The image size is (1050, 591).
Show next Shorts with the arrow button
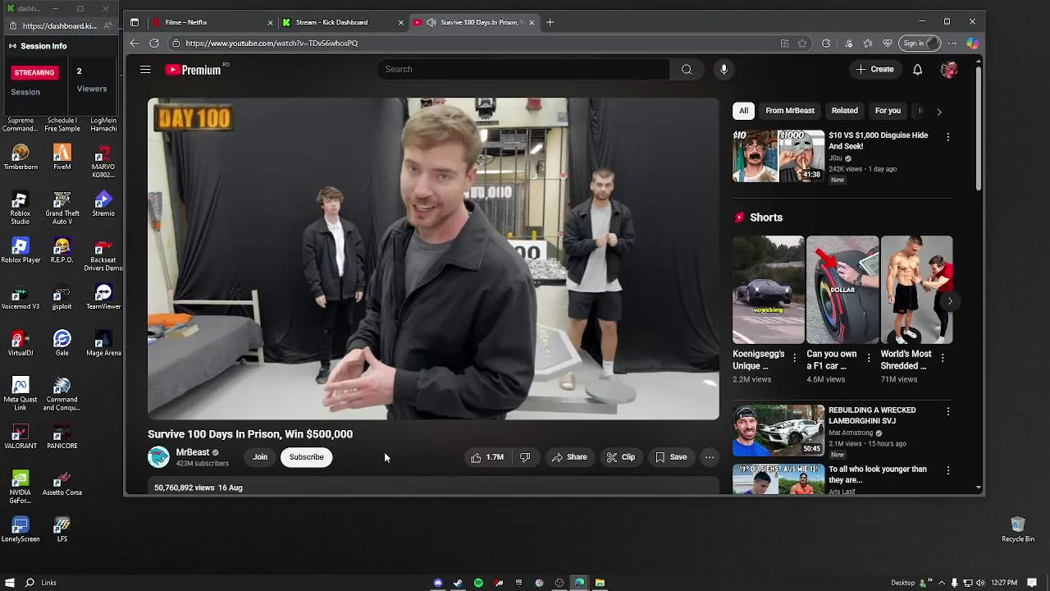pos(950,301)
